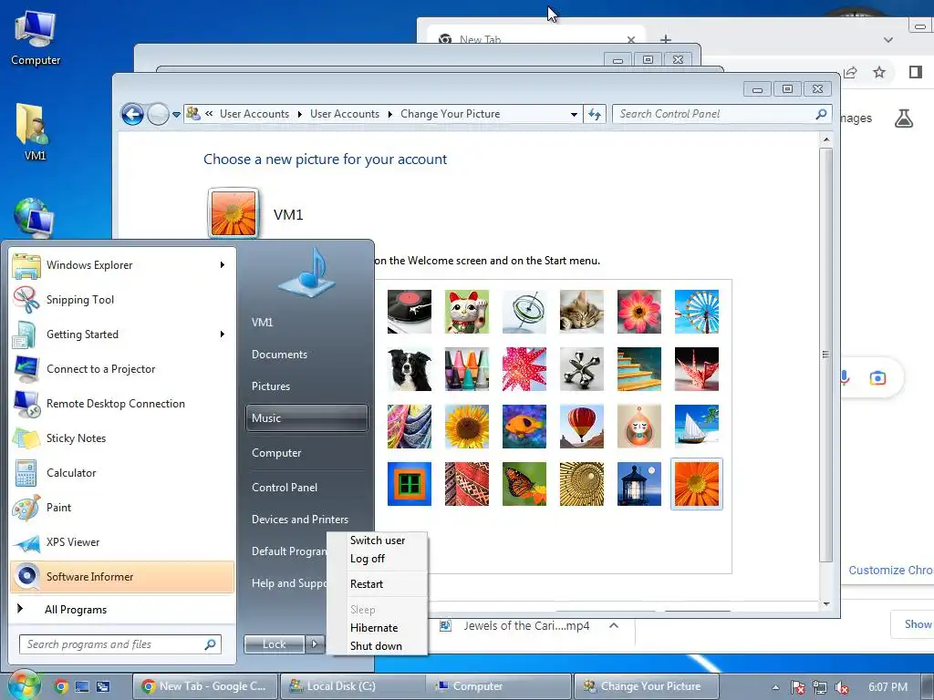
Task: Launch the Snipping Tool
Action: pos(122,299)
